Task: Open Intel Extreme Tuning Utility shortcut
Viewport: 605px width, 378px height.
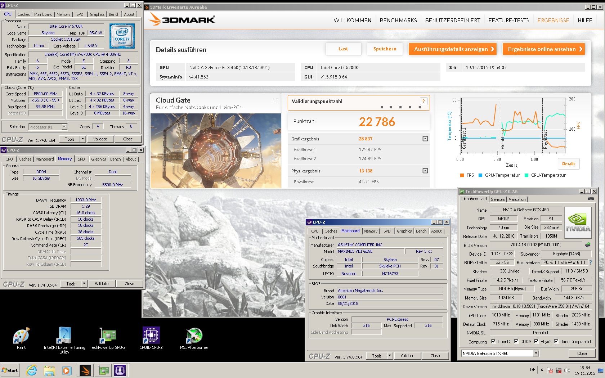Action: click(64, 340)
